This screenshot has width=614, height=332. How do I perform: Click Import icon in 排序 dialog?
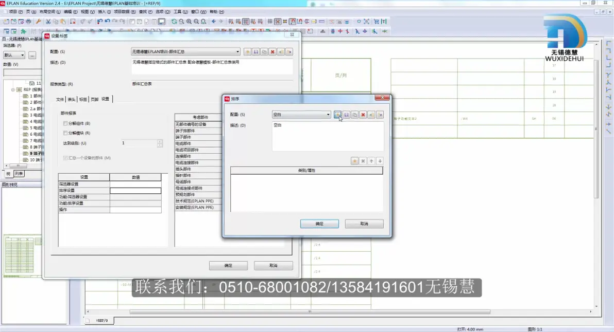[x=371, y=115]
